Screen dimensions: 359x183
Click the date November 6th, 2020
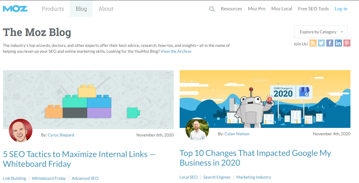click(x=155, y=135)
